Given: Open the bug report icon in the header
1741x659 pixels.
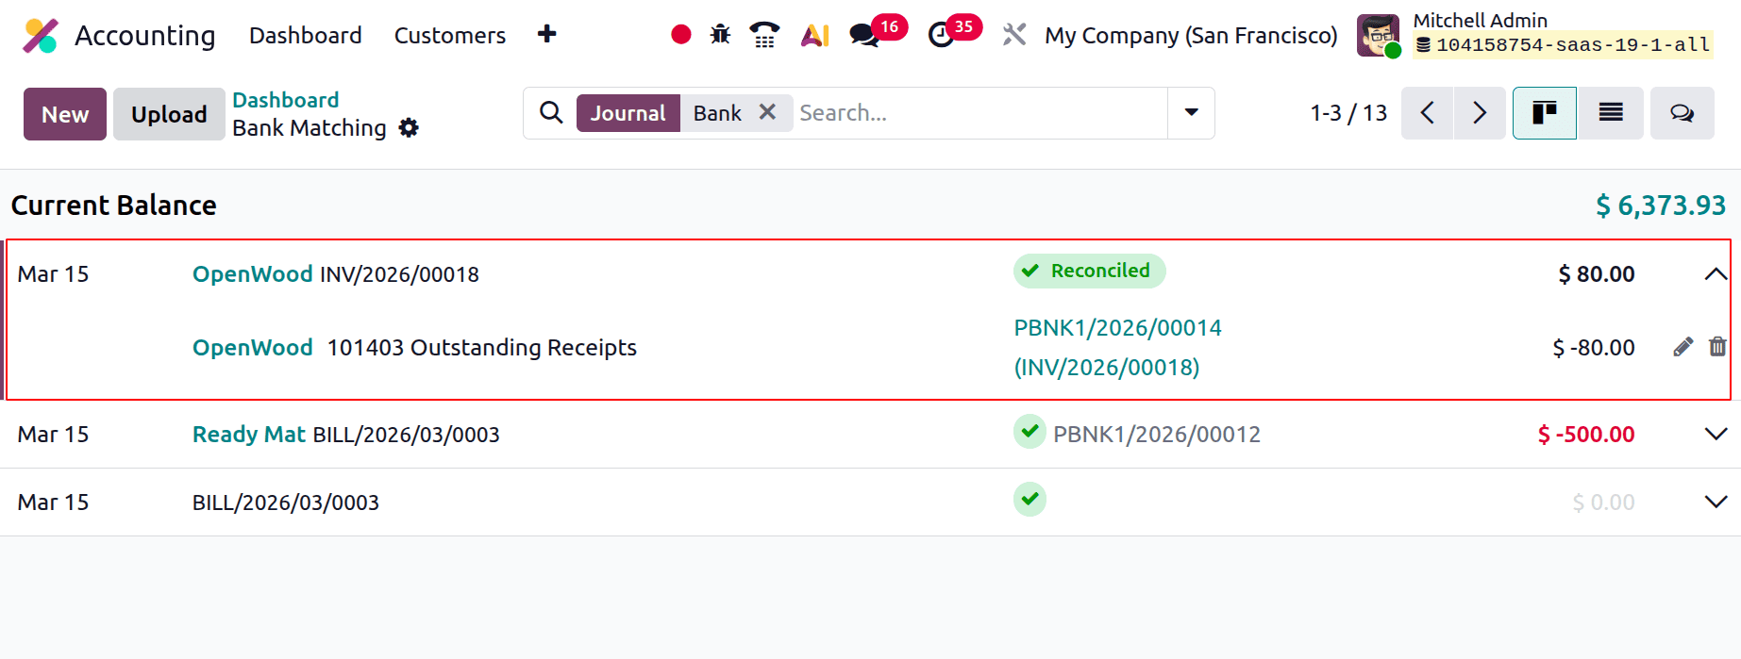Looking at the screenshot, I should tap(720, 34).
